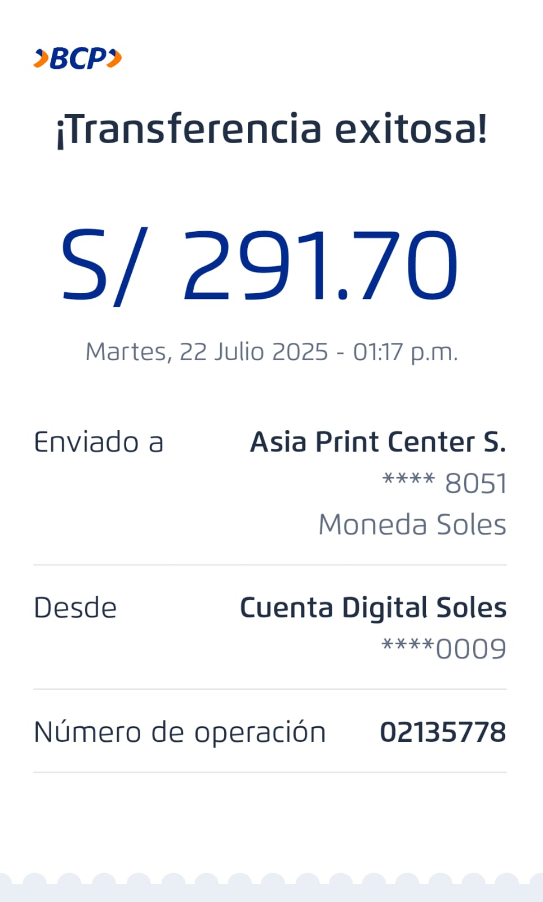Click the right orange chevron in BCP logo
Screen dimensions: 543x902
[114, 58]
